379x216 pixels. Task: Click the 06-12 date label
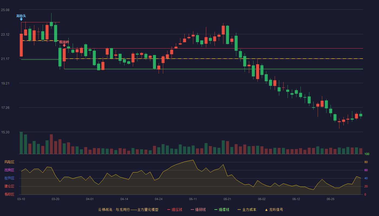(x=296, y=199)
